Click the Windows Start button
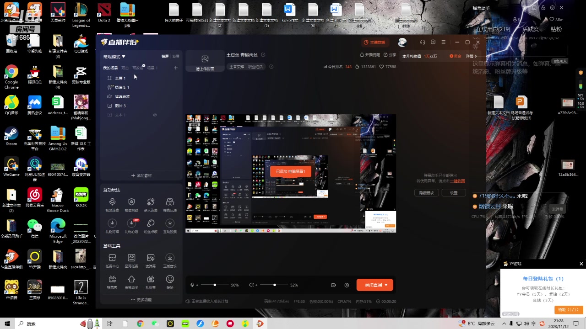This screenshot has height=329, width=586. pos(8,324)
